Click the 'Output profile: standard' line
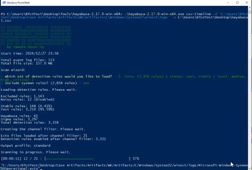The image size is (252, 170). (25, 145)
